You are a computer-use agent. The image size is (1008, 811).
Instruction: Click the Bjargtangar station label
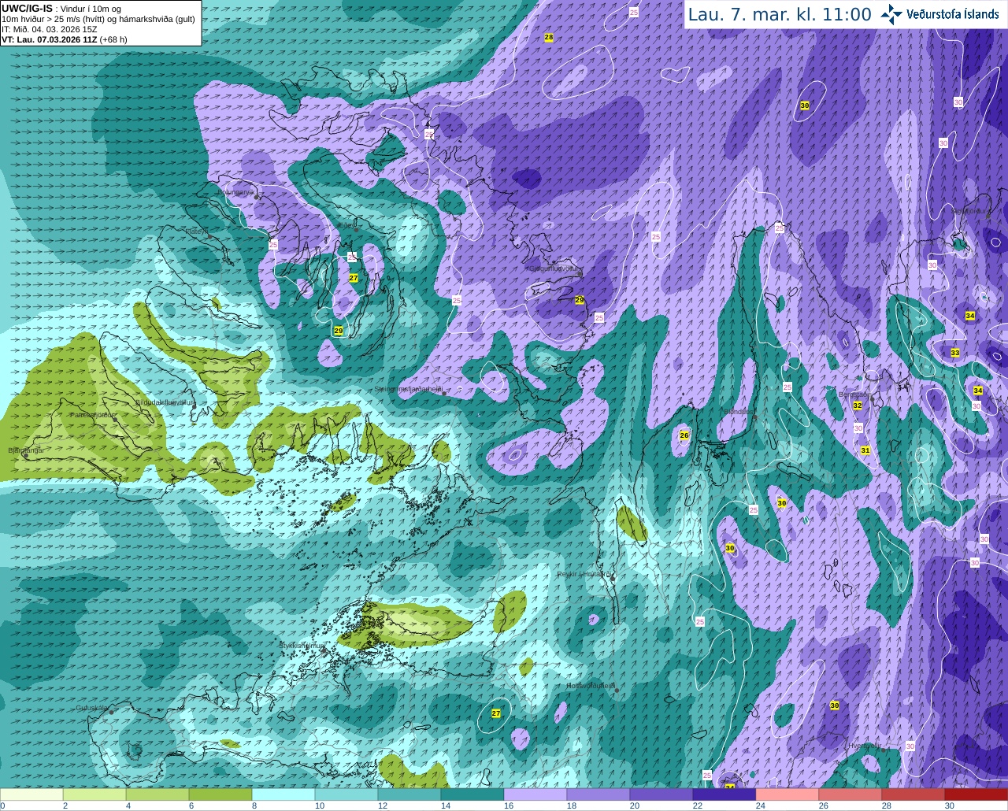pyautogui.click(x=26, y=450)
